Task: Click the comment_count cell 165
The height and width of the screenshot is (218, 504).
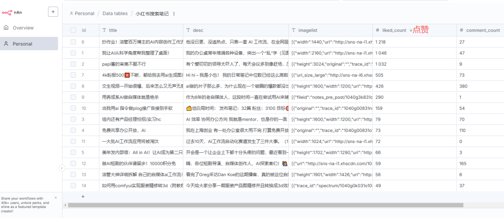Action: 480,163
